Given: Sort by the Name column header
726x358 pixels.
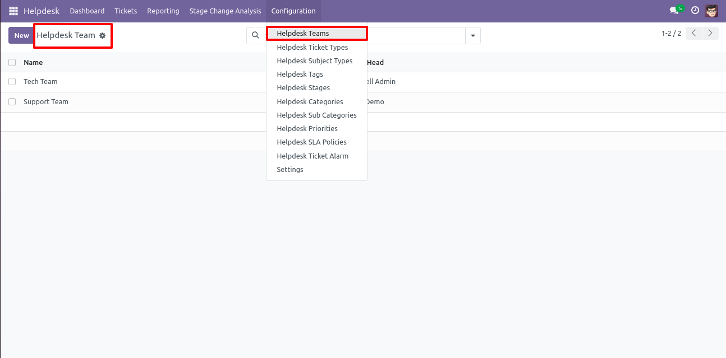Looking at the screenshot, I should click(33, 62).
